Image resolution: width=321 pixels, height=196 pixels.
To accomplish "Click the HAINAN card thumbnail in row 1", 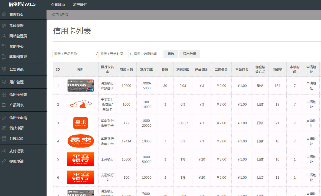I will coord(80,86).
